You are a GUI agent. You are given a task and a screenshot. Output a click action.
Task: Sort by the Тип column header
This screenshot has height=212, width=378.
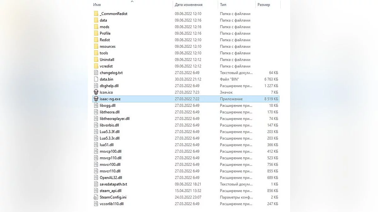(223, 5)
